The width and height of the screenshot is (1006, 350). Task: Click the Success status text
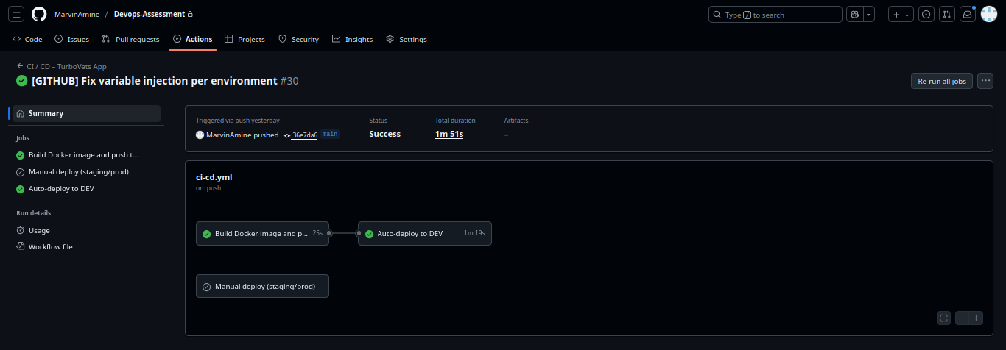point(385,135)
